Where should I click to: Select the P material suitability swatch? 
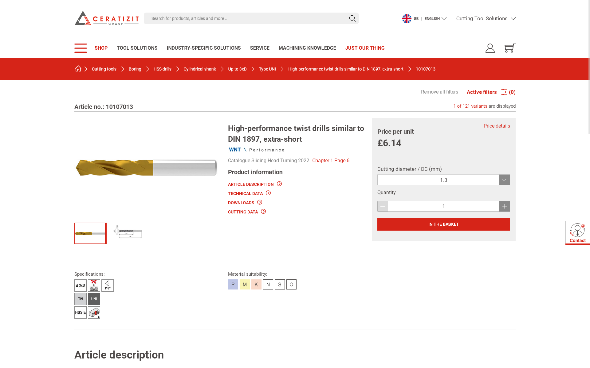point(233,285)
